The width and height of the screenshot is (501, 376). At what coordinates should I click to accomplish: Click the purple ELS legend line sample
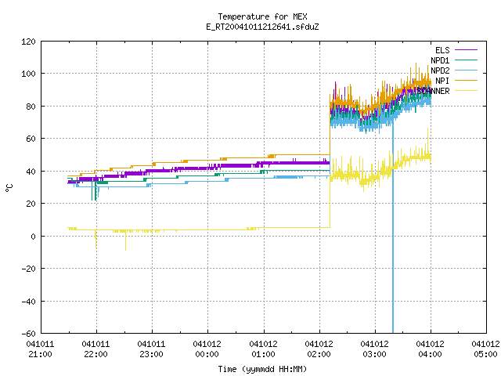click(466, 50)
